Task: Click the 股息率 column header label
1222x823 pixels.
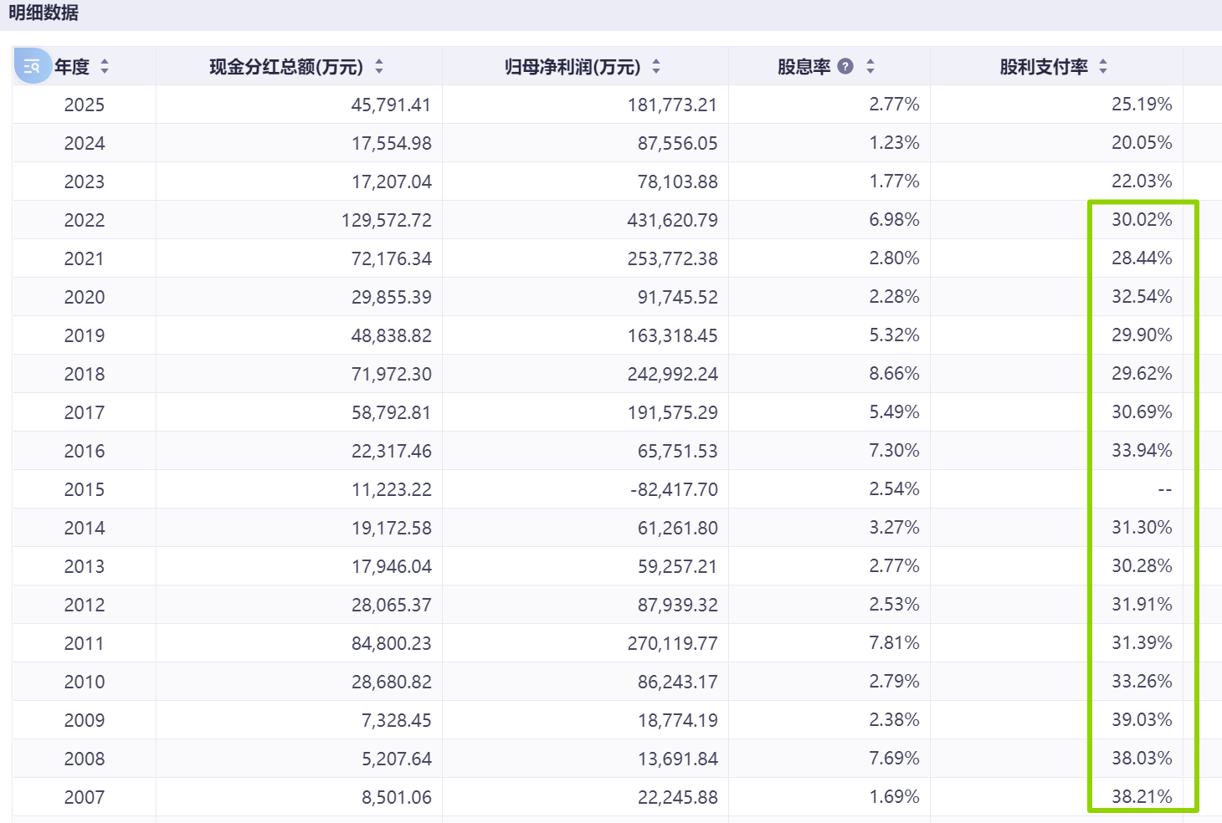Action: point(804,67)
